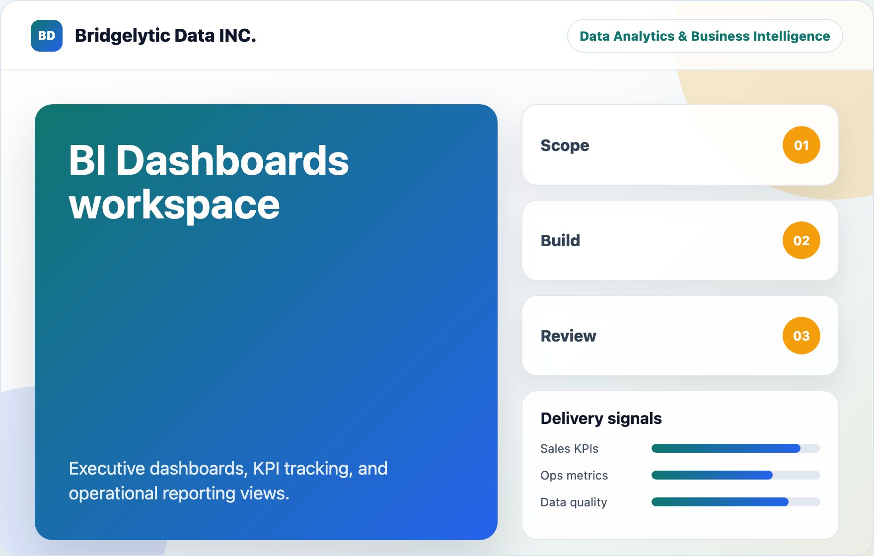
Task: Click the 02 badge on Build
Action: [x=801, y=240]
